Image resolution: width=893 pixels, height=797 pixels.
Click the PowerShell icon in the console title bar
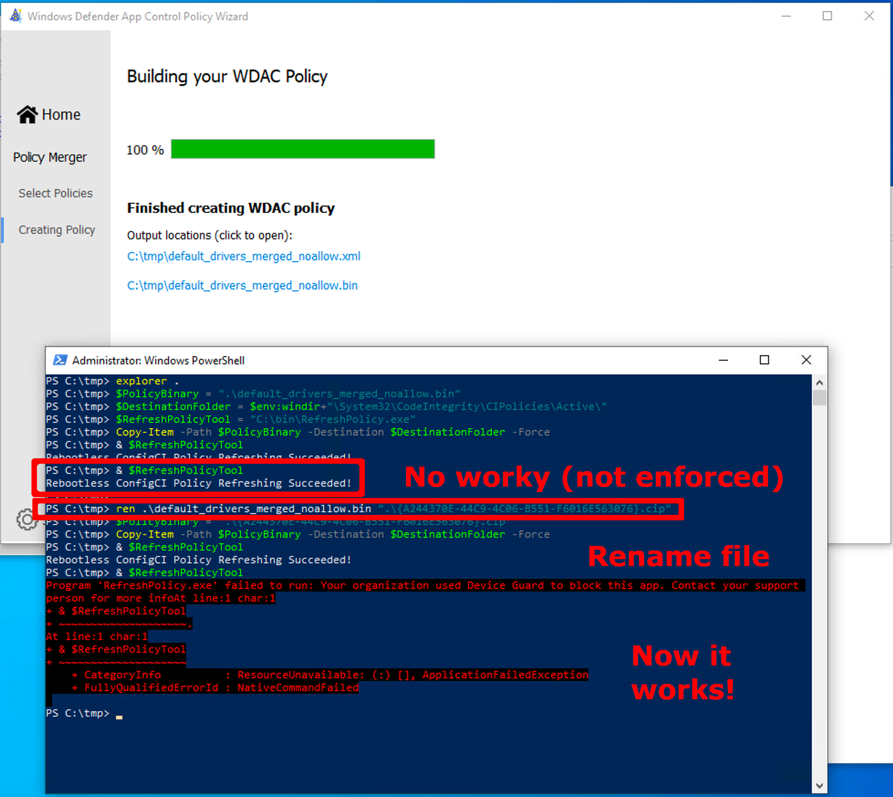60,360
